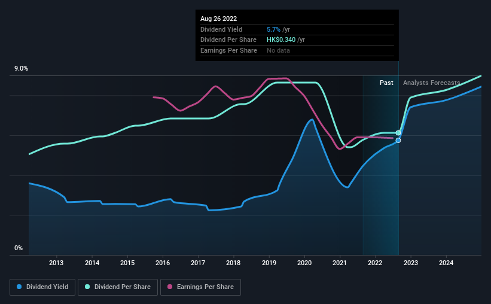The height and width of the screenshot is (304, 491).
Task: Click the Analysts Forecasts section label
Action: pyautogui.click(x=432, y=83)
